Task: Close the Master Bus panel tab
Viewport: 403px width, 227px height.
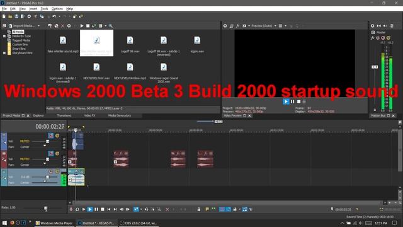Action: click(393, 115)
